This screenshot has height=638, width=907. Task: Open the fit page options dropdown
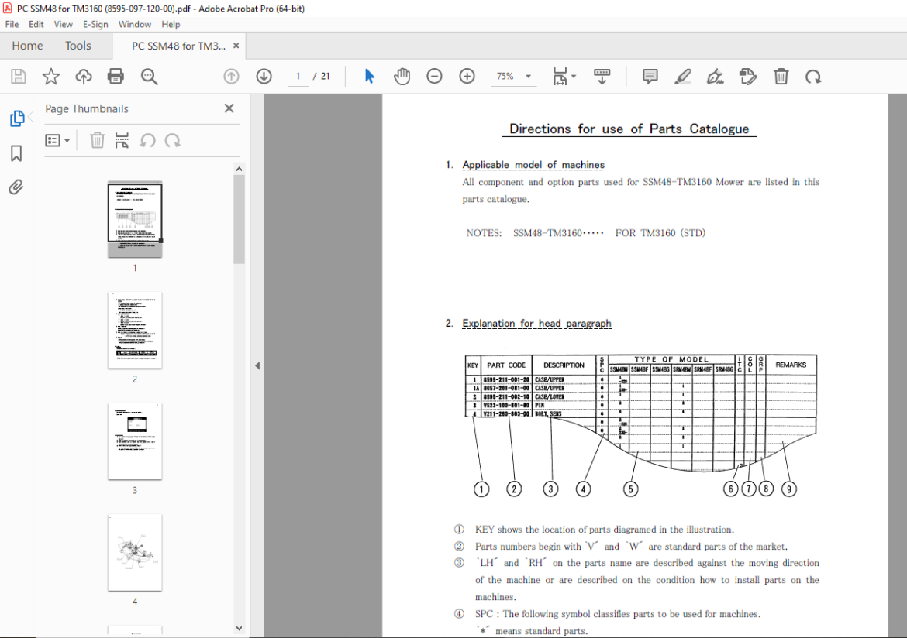click(x=564, y=77)
